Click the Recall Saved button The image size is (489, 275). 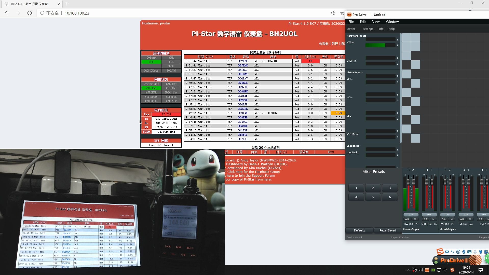click(x=388, y=230)
